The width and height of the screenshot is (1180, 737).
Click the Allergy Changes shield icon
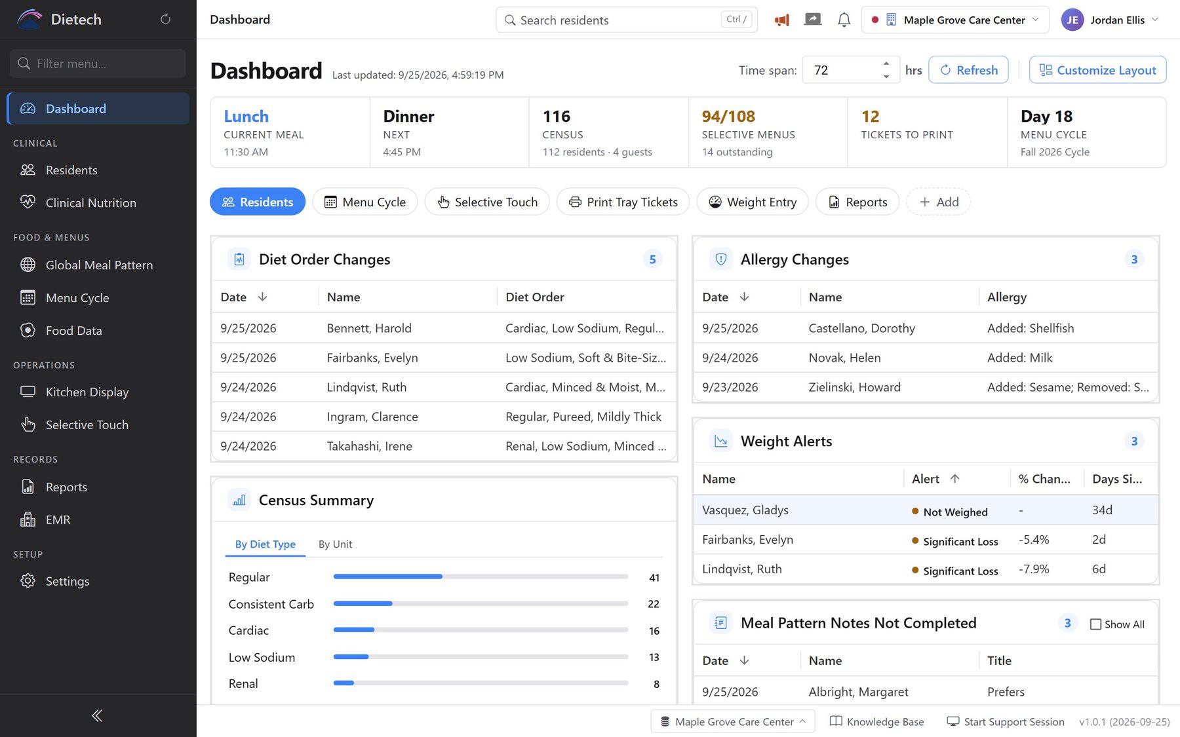point(721,259)
